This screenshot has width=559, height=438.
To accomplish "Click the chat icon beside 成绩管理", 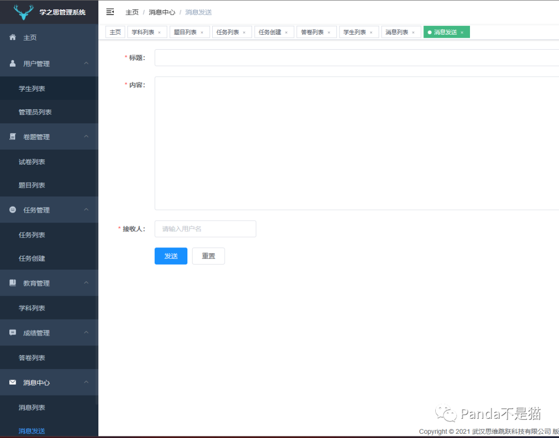I will click(x=13, y=332).
